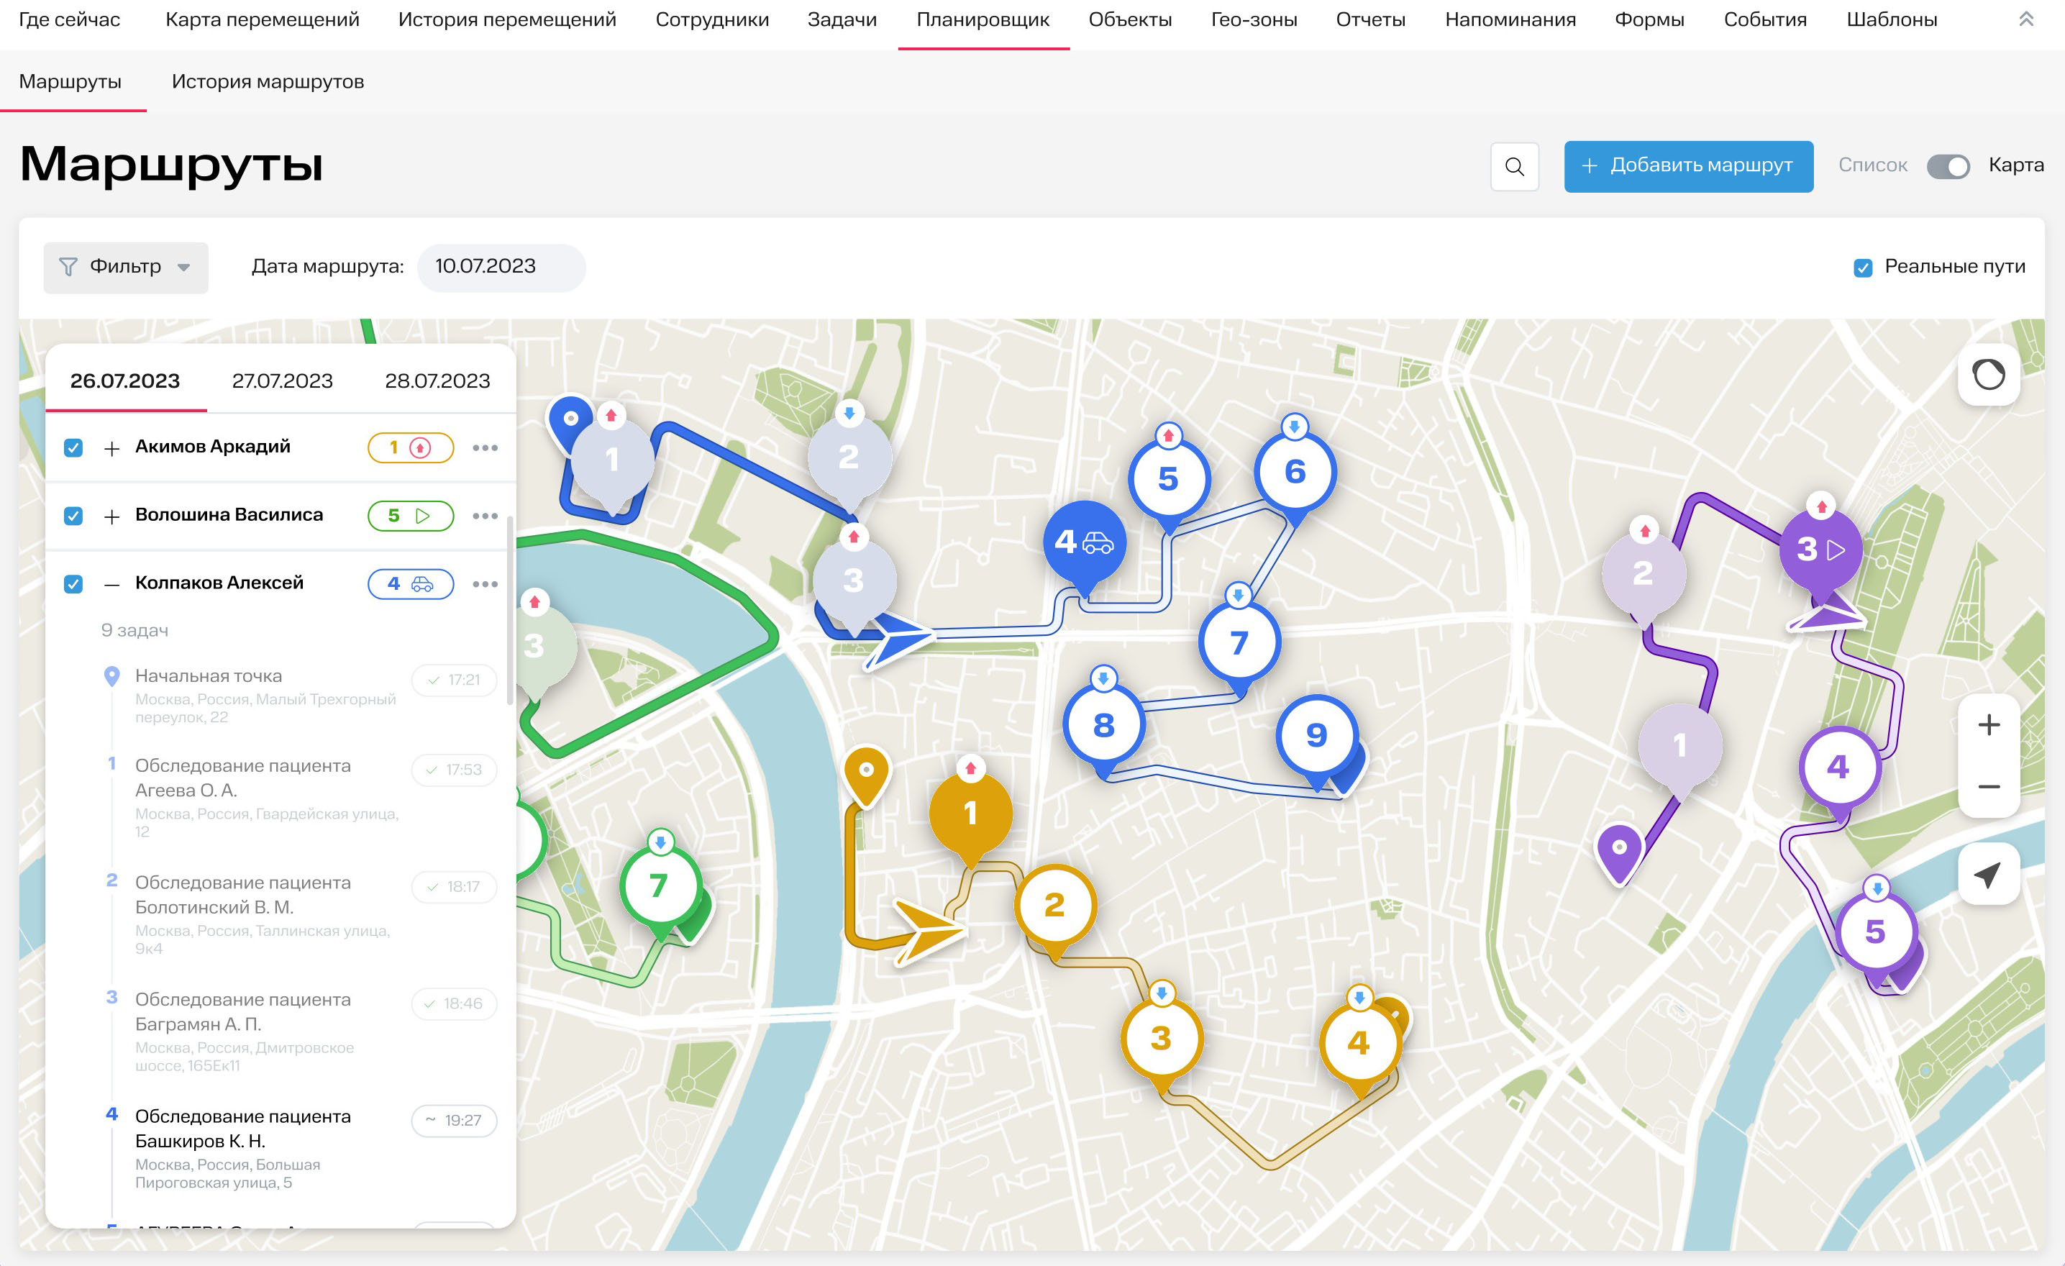The height and width of the screenshot is (1266, 2065).
Task: Open more options for Акимов Аркадий
Action: pyautogui.click(x=486, y=447)
